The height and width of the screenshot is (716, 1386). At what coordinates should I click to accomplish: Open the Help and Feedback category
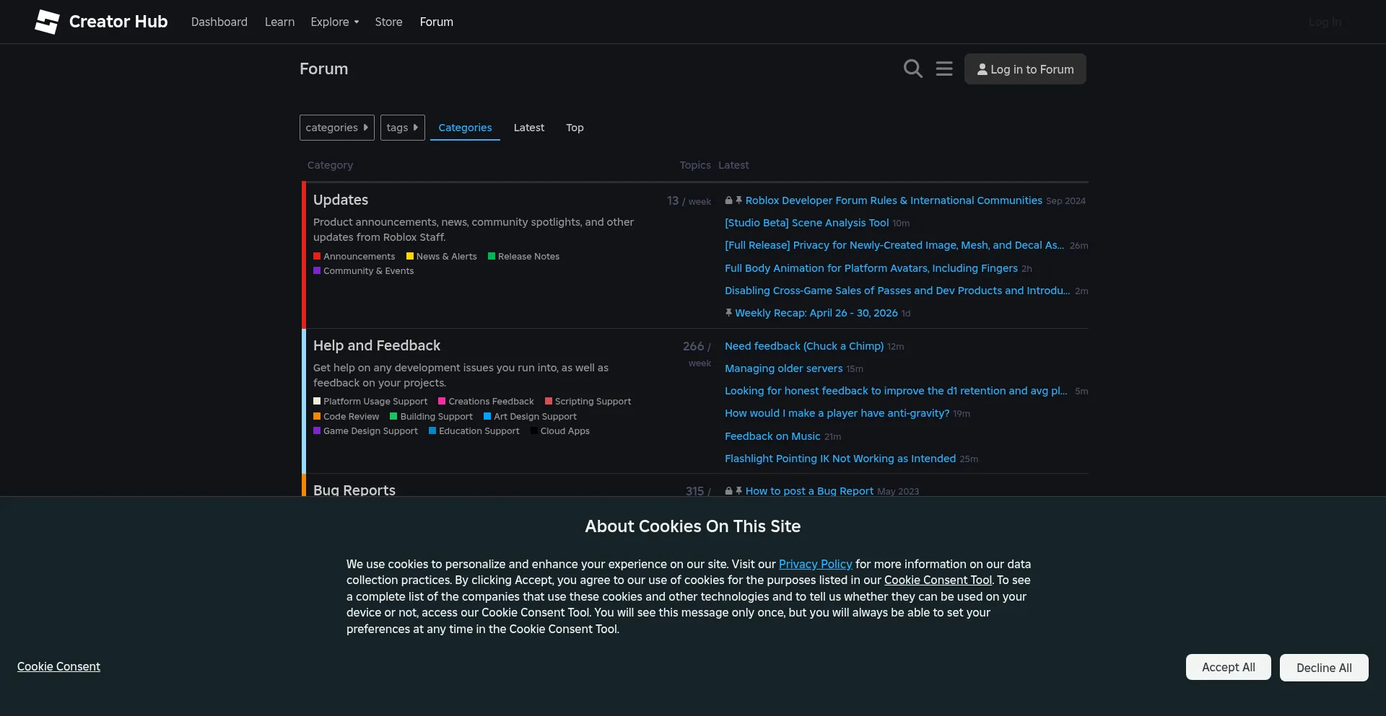point(377,345)
